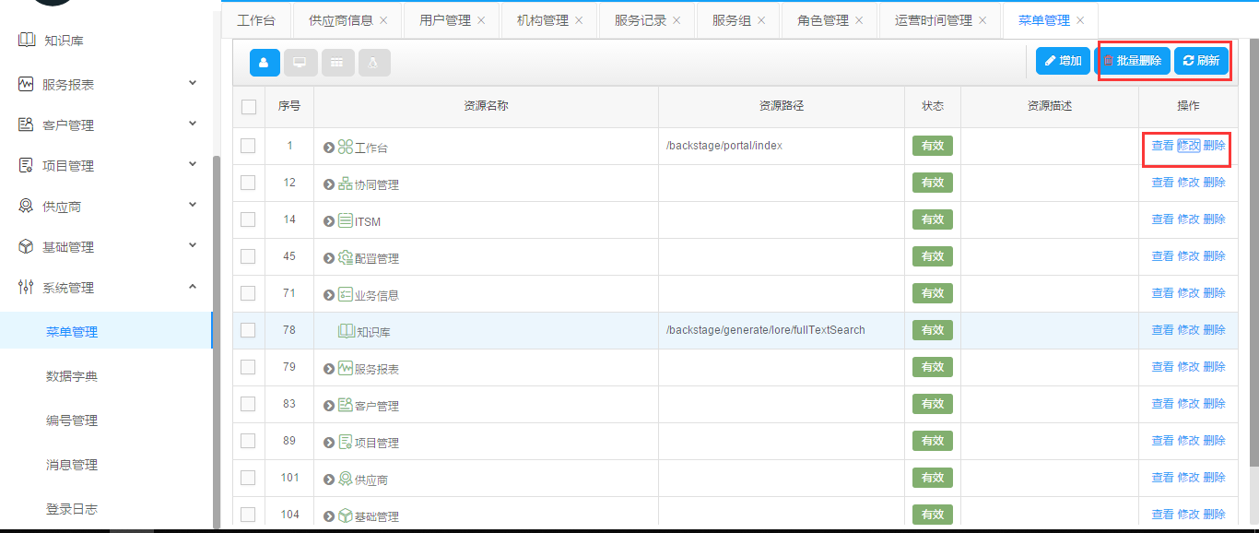This screenshot has width=1259, height=533.
Task: Select the checkbox for the ITSM row
Action: point(248,219)
